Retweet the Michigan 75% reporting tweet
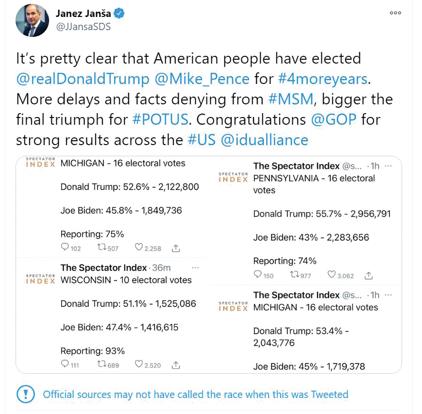The image size is (422, 414). 102,248
